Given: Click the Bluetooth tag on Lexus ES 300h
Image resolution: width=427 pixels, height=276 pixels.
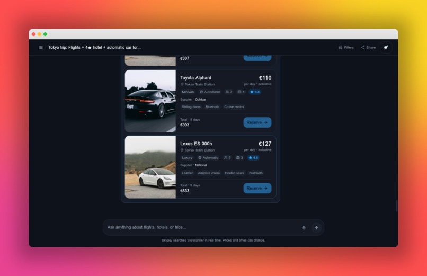Looking at the screenshot, I should click(x=256, y=173).
